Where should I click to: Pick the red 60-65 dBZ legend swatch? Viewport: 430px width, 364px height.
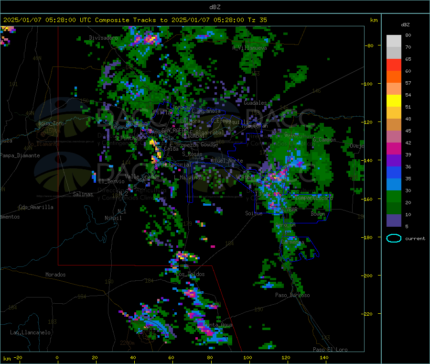394,65
